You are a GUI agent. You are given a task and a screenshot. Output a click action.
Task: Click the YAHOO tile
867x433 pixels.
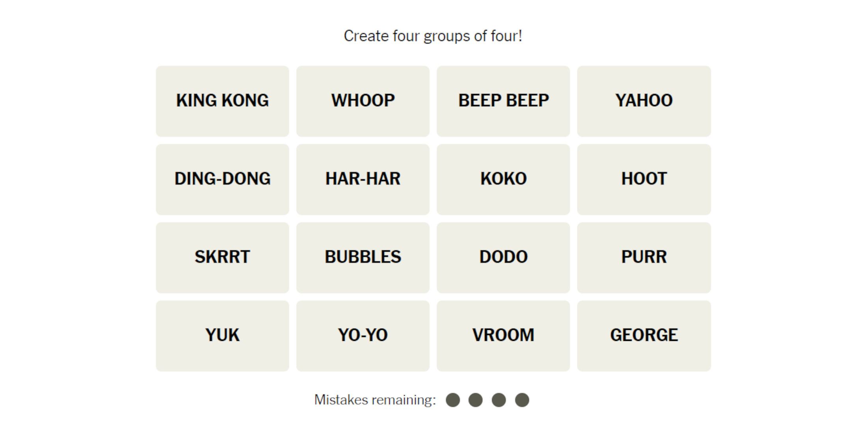(644, 101)
